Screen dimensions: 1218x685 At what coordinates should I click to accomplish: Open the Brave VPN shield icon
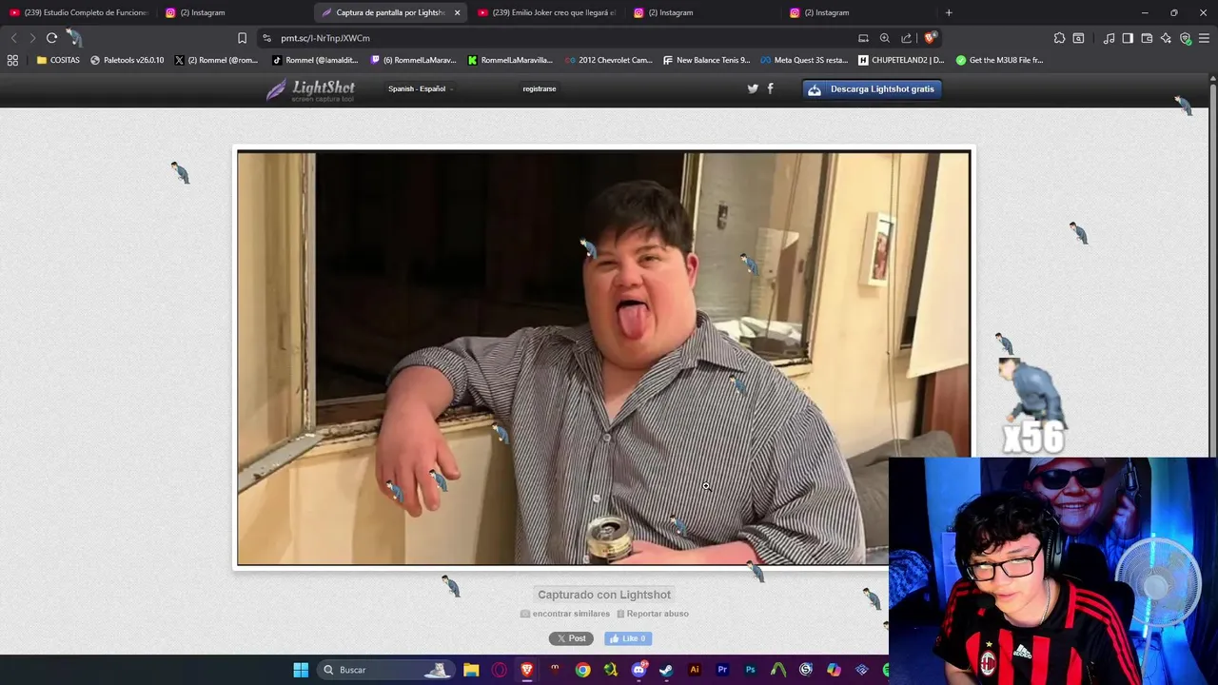[x=1185, y=38]
